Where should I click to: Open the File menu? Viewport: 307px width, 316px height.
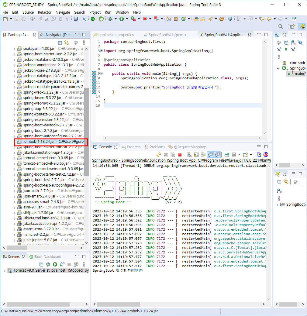(x=5, y=12)
